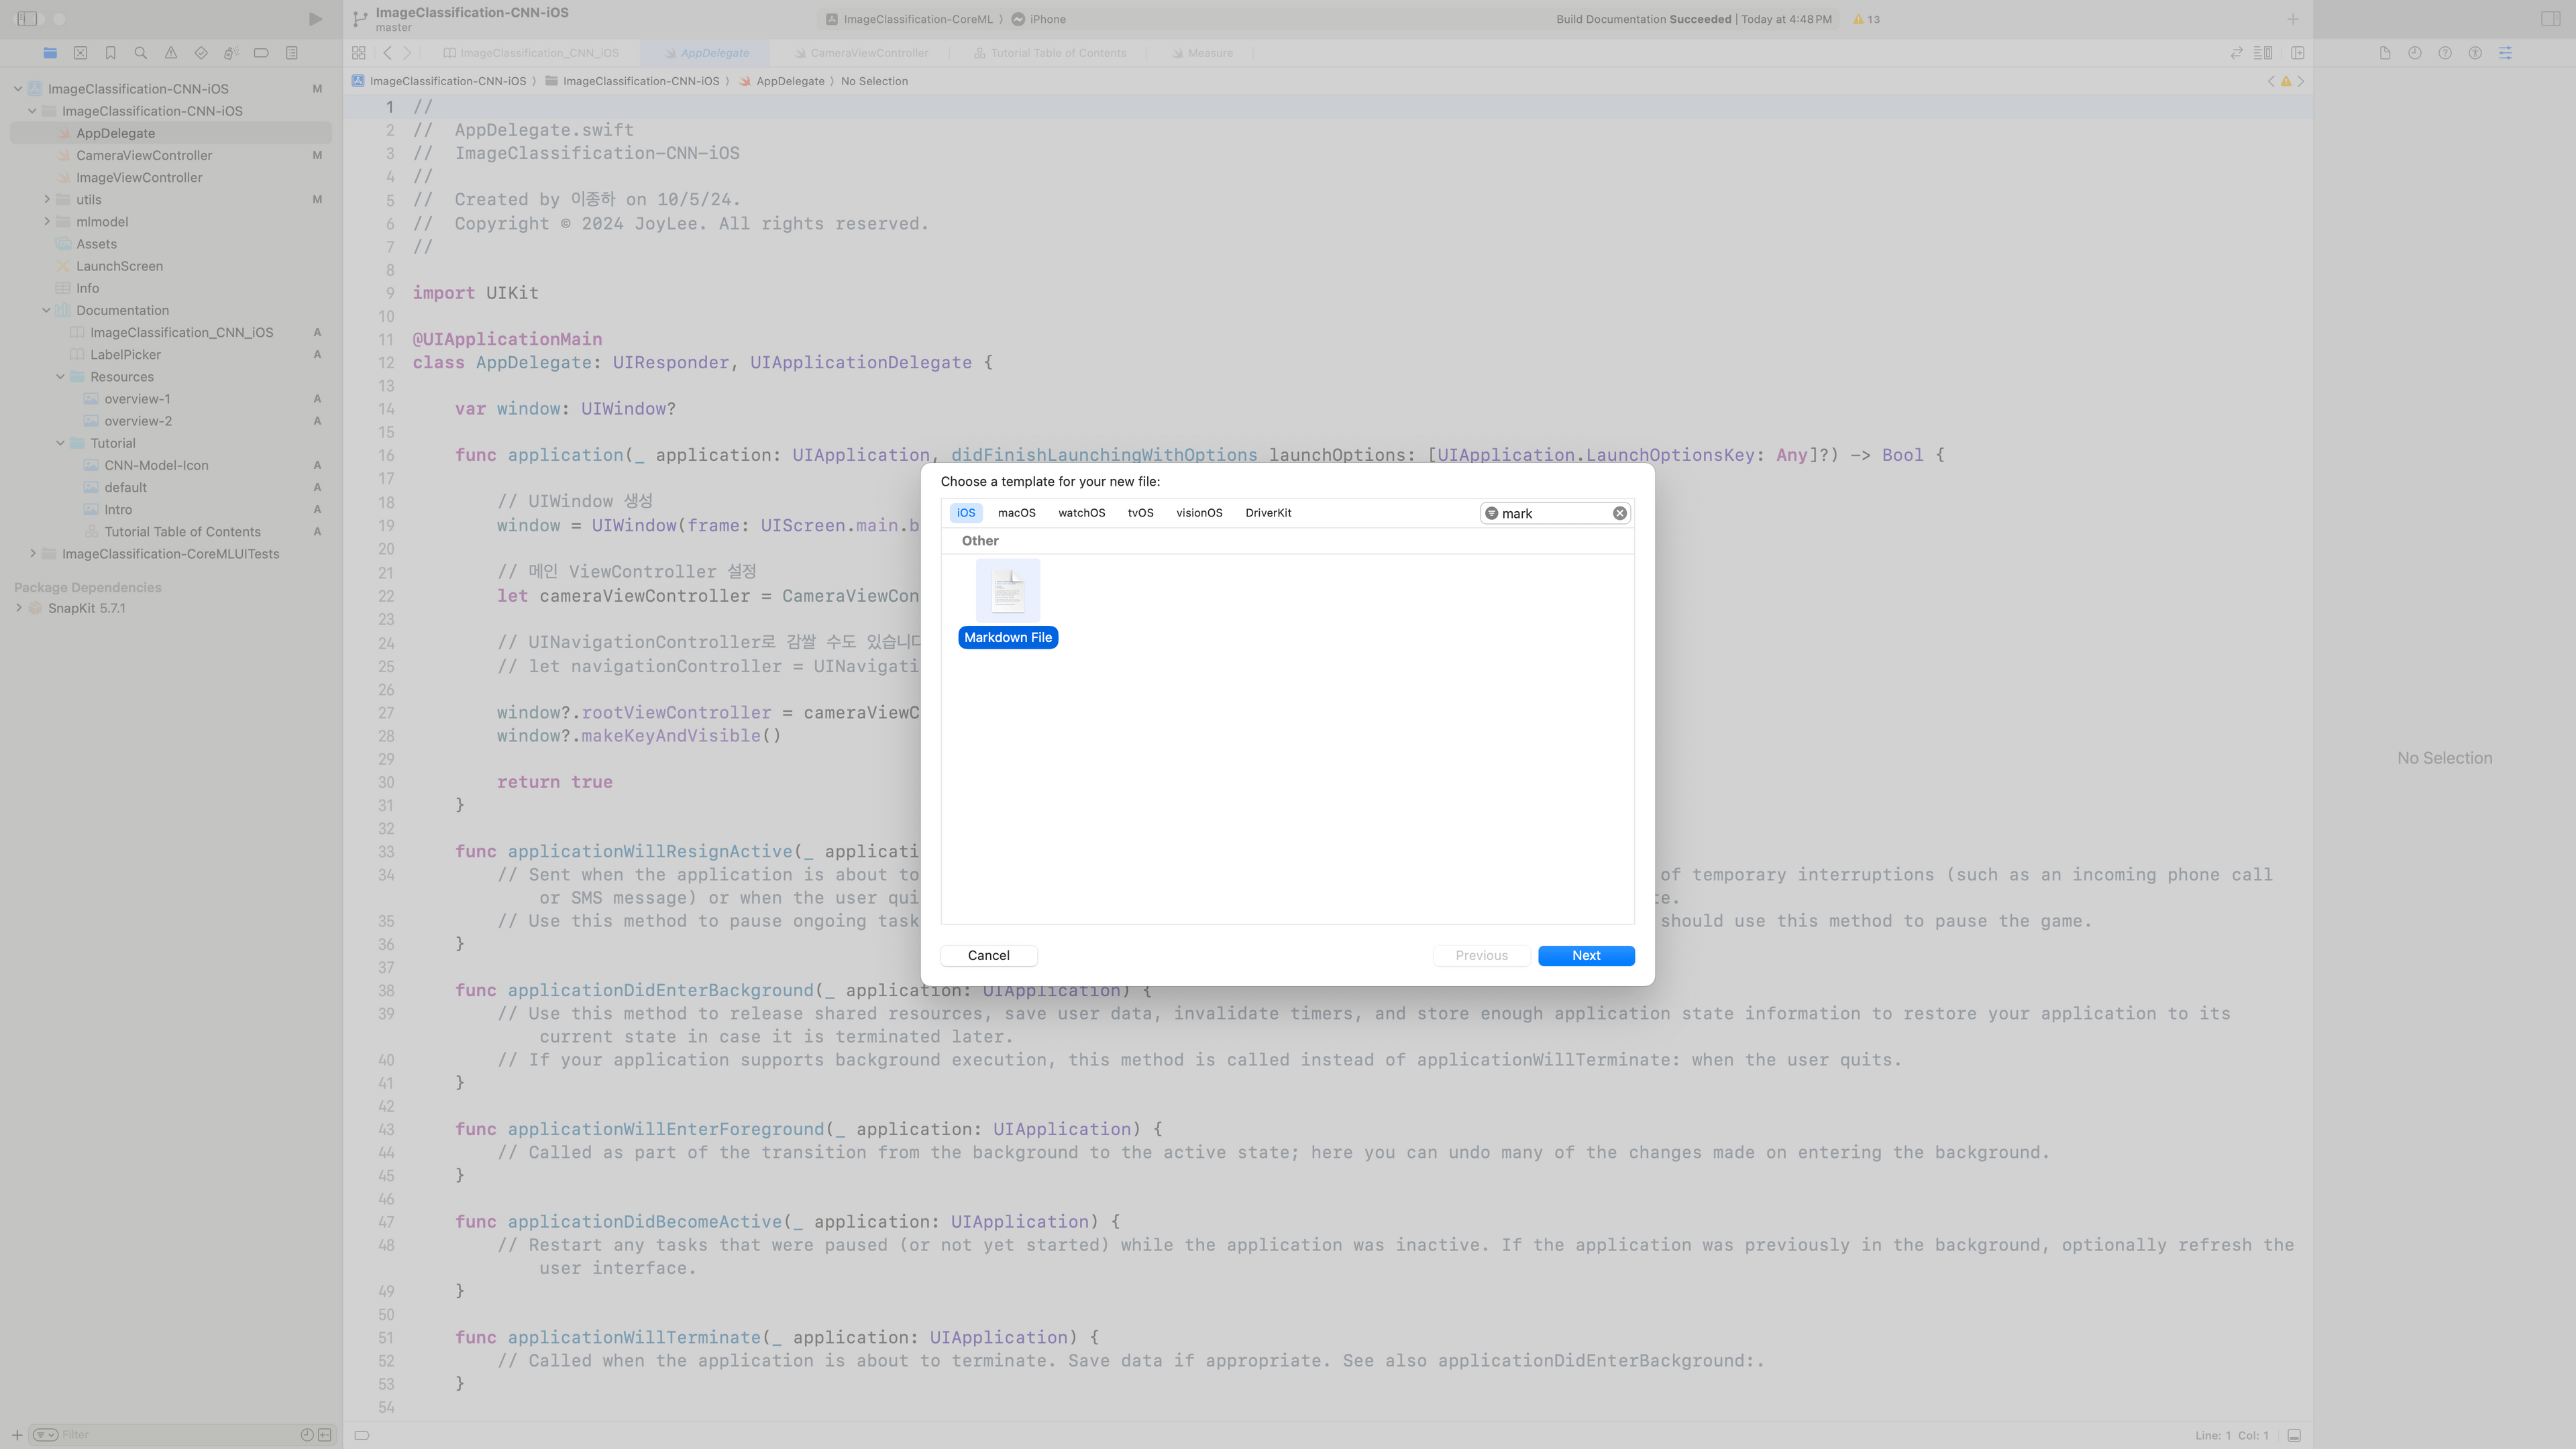
Task: Expand the utils folder
Action: point(47,199)
